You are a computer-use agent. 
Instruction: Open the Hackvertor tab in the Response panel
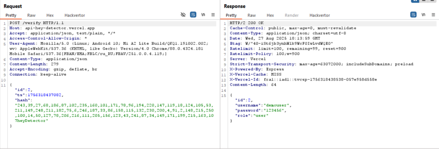320,15
